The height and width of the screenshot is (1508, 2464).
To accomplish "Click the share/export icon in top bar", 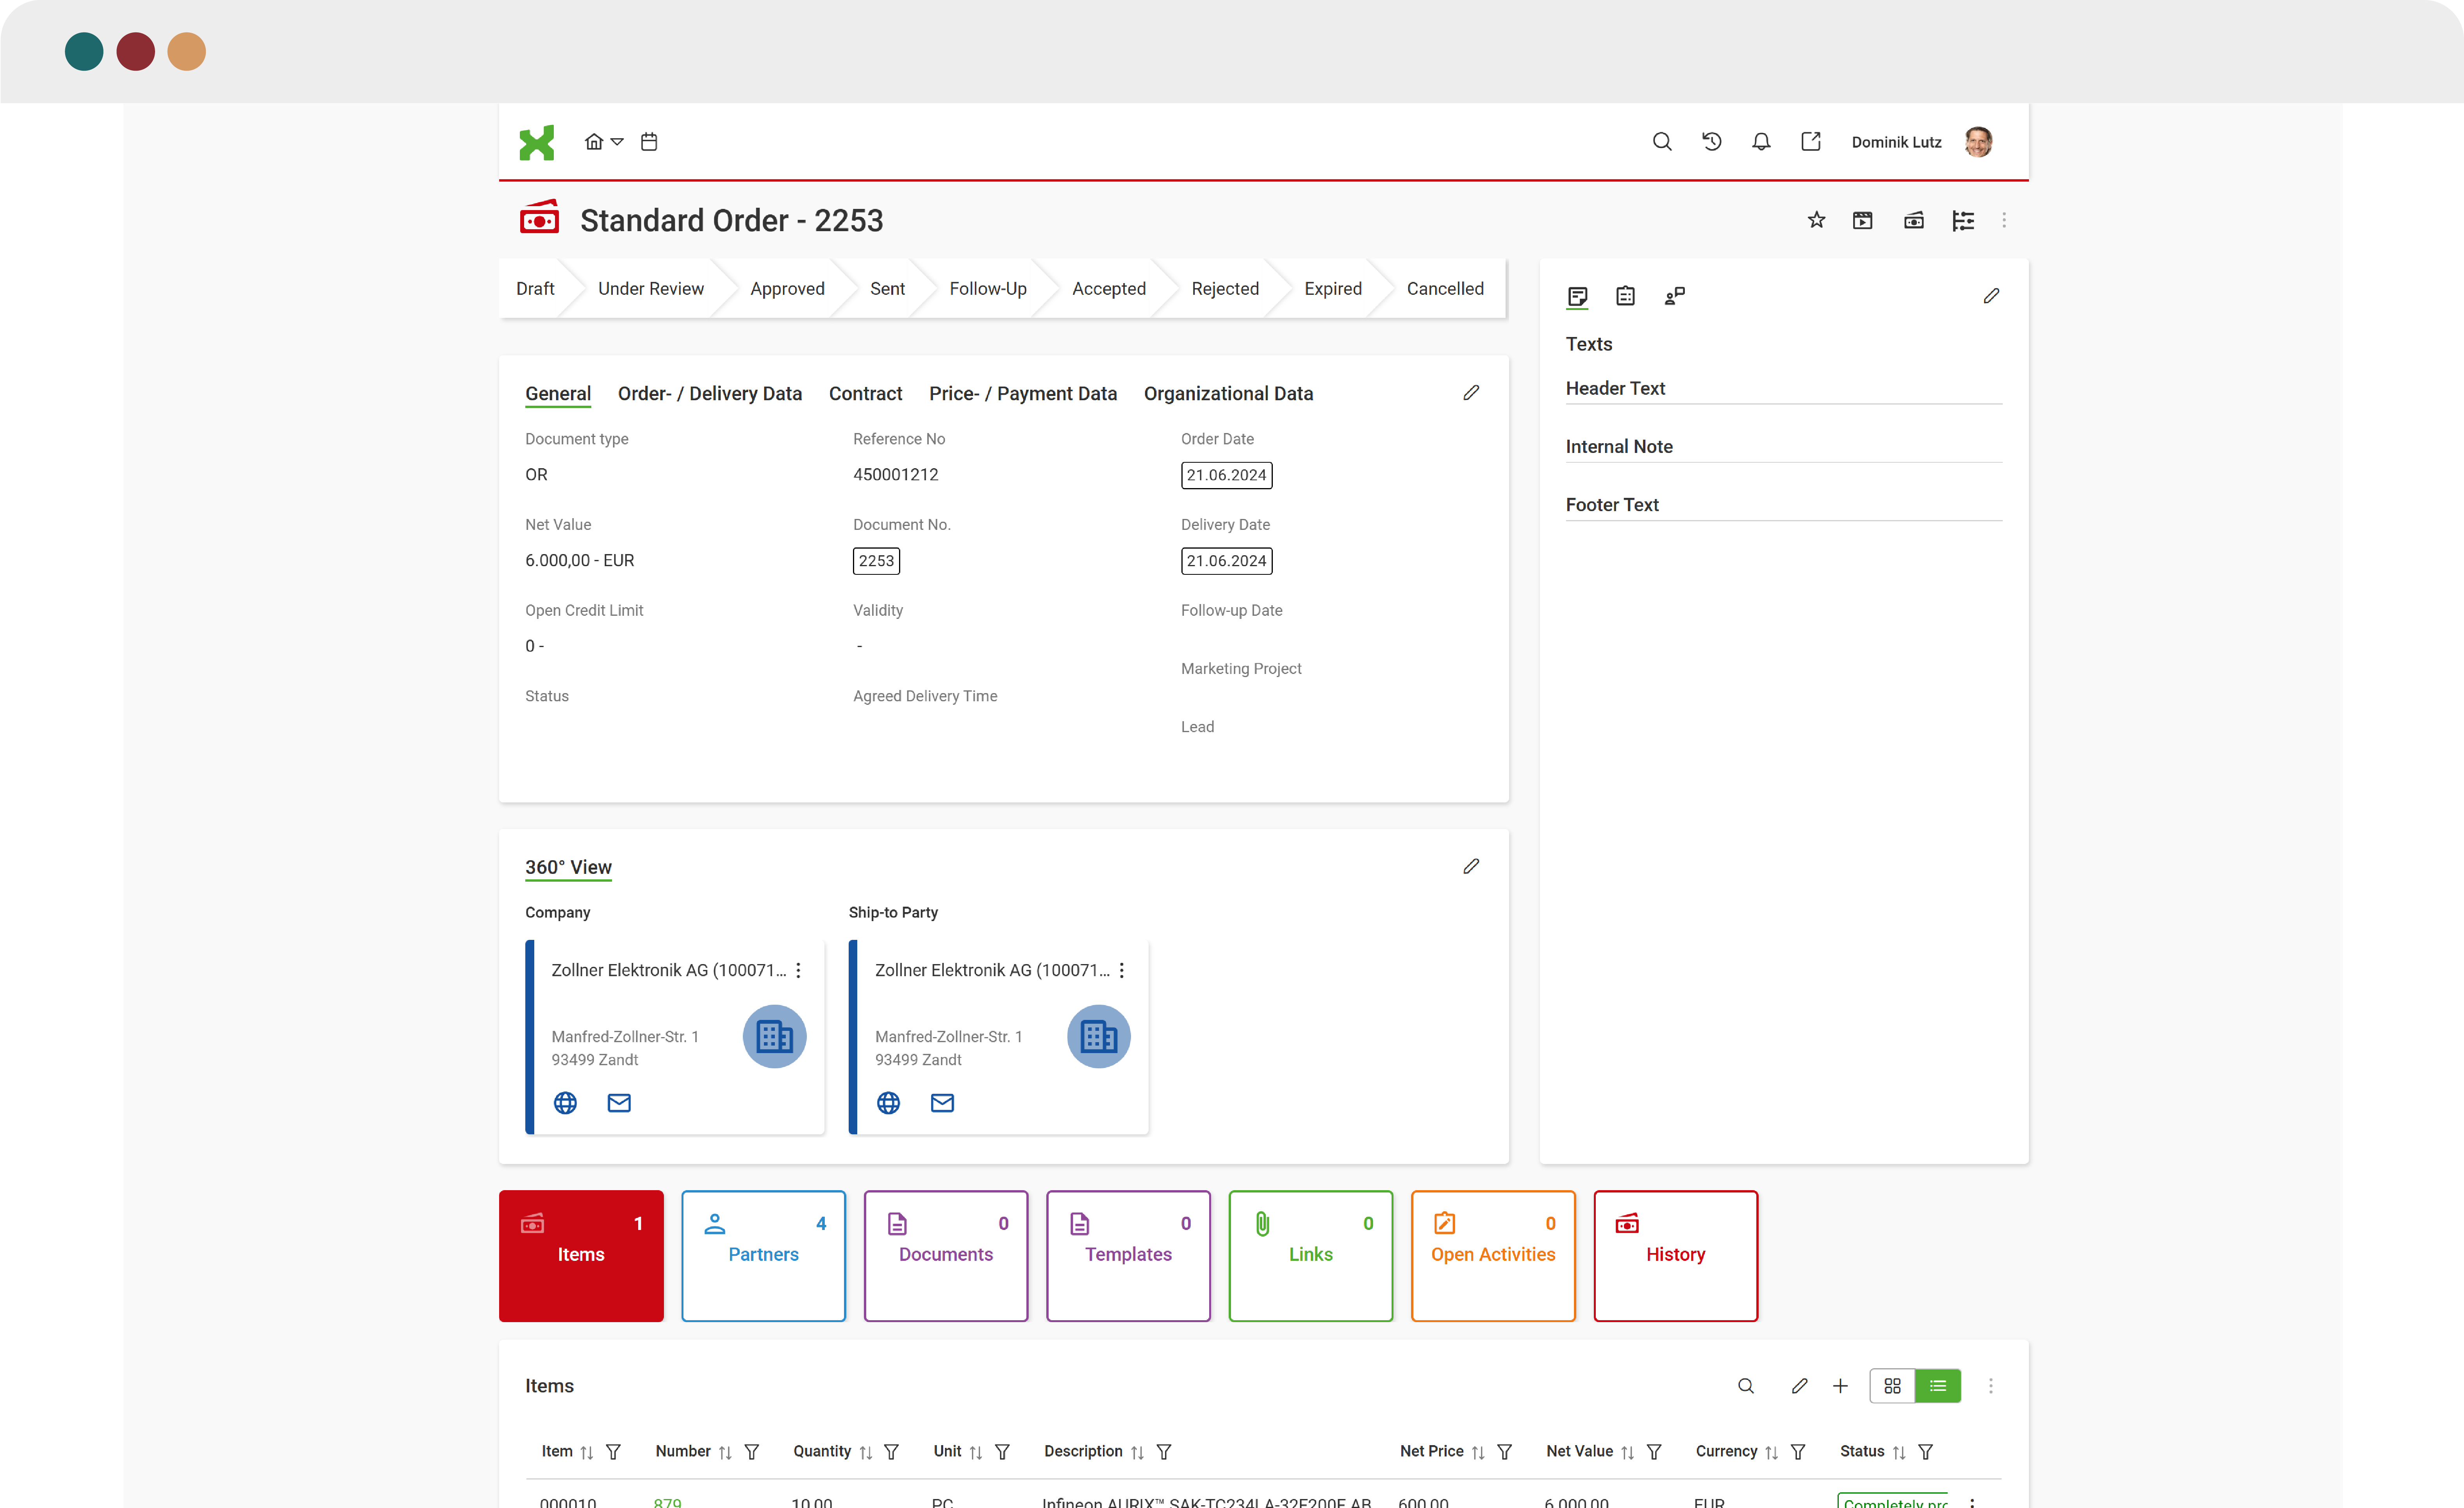I will 1811,142.
